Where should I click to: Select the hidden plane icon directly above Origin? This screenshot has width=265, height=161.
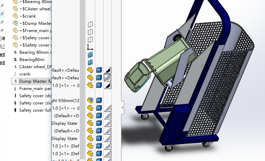[x=90, y=40]
